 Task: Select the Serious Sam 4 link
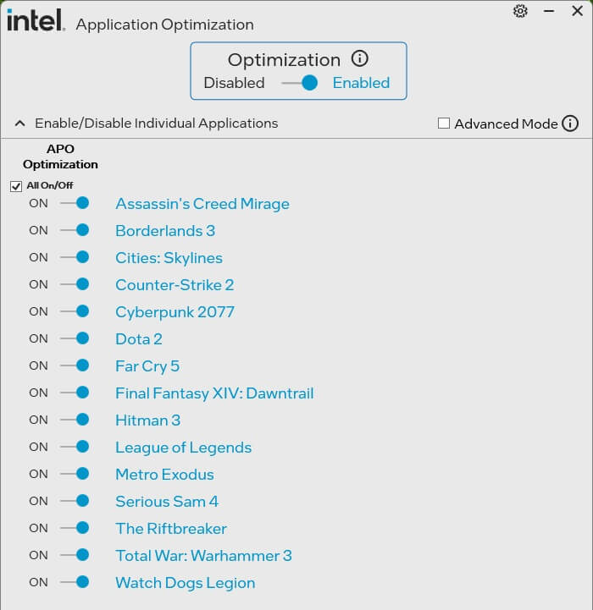coord(167,502)
